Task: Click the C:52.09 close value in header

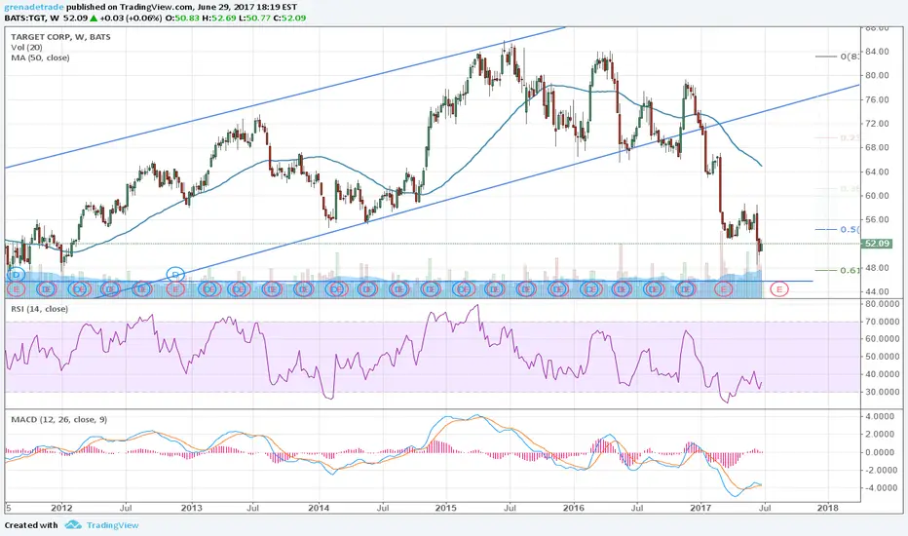Action: pos(289,18)
